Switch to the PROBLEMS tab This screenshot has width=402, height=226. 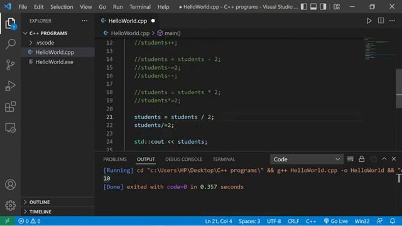coord(115,159)
